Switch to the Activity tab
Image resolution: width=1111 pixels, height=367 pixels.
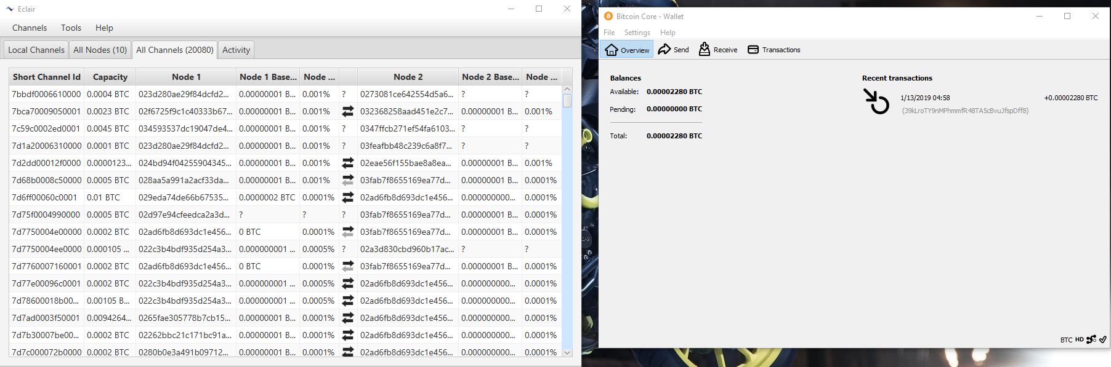[236, 50]
